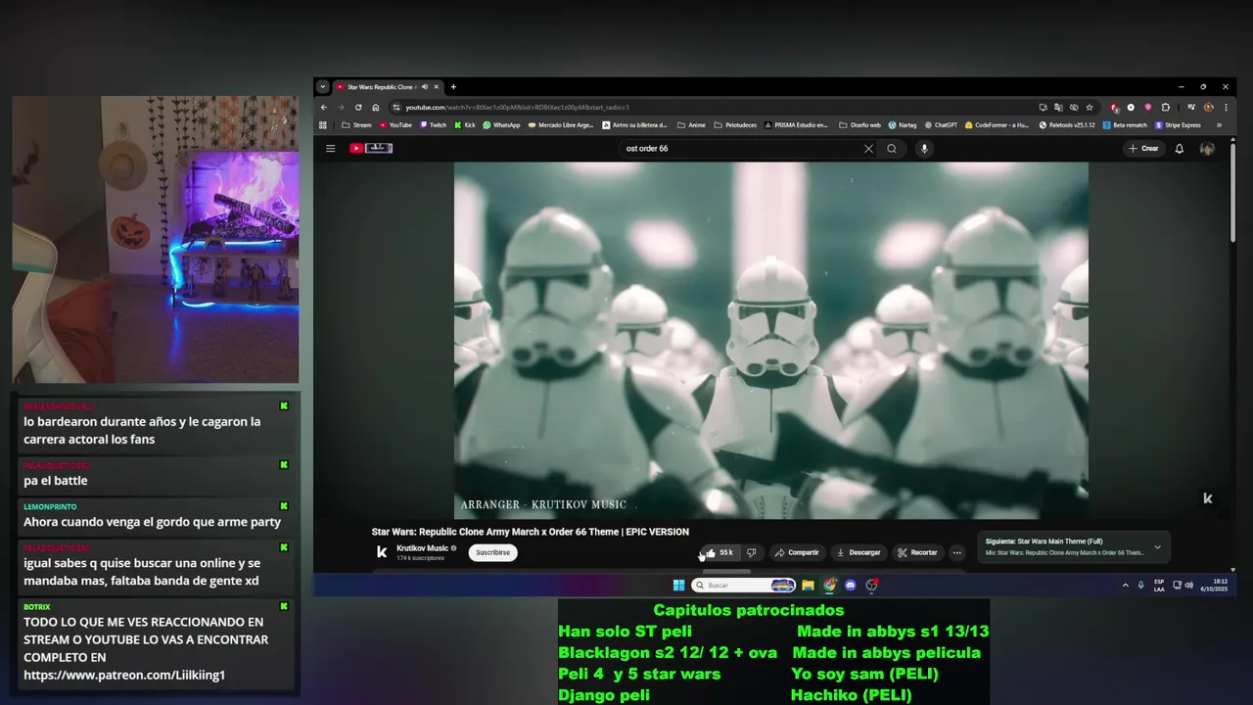Image resolution: width=1253 pixels, height=705 pixels.
Task: Open the clock showing 18:12
Action: [1214, 586]
